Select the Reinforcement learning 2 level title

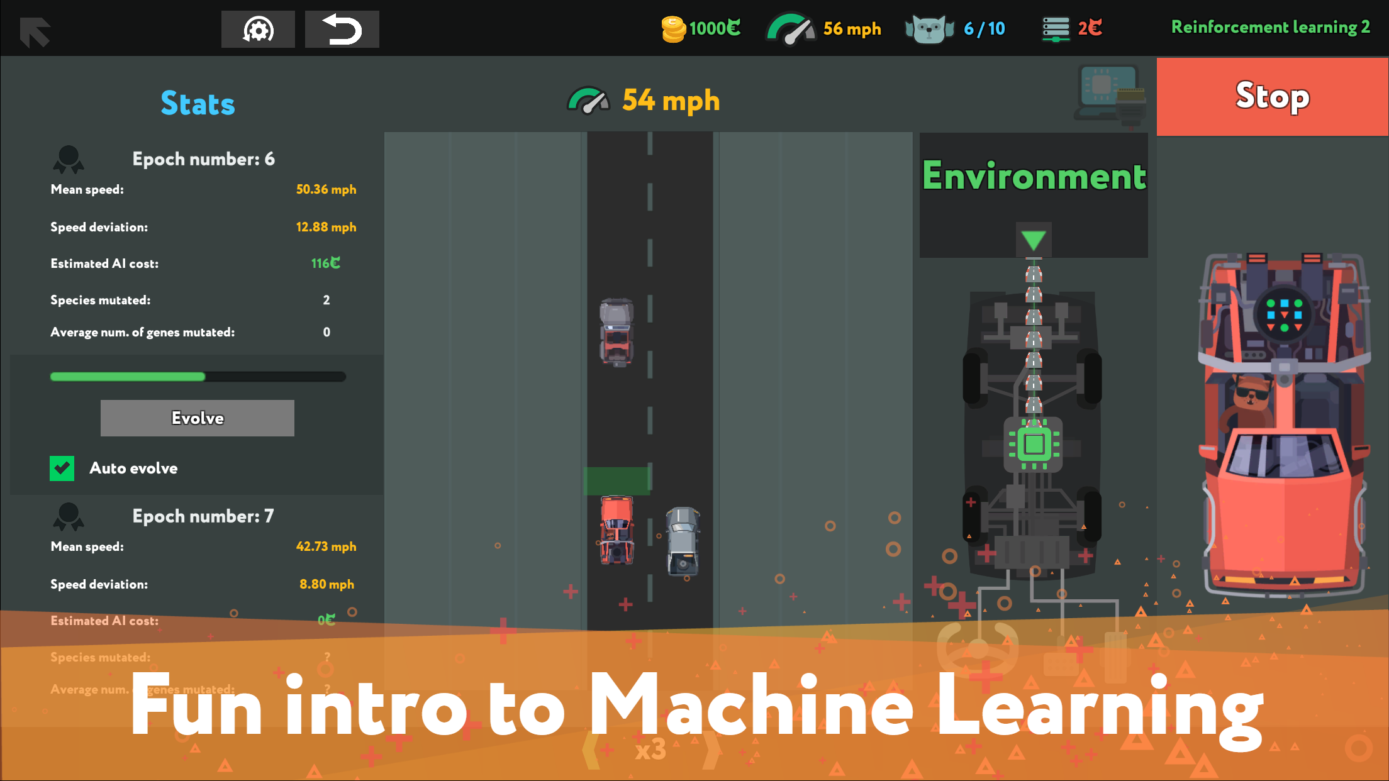pos(1270,27)
